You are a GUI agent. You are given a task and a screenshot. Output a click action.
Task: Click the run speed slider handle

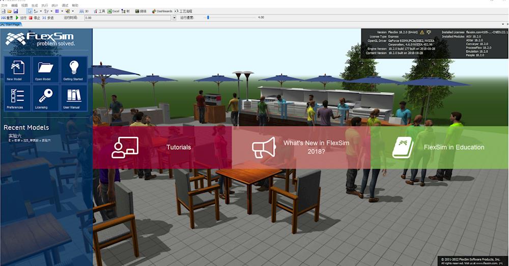pyautogui.click(x=208, y=17)
